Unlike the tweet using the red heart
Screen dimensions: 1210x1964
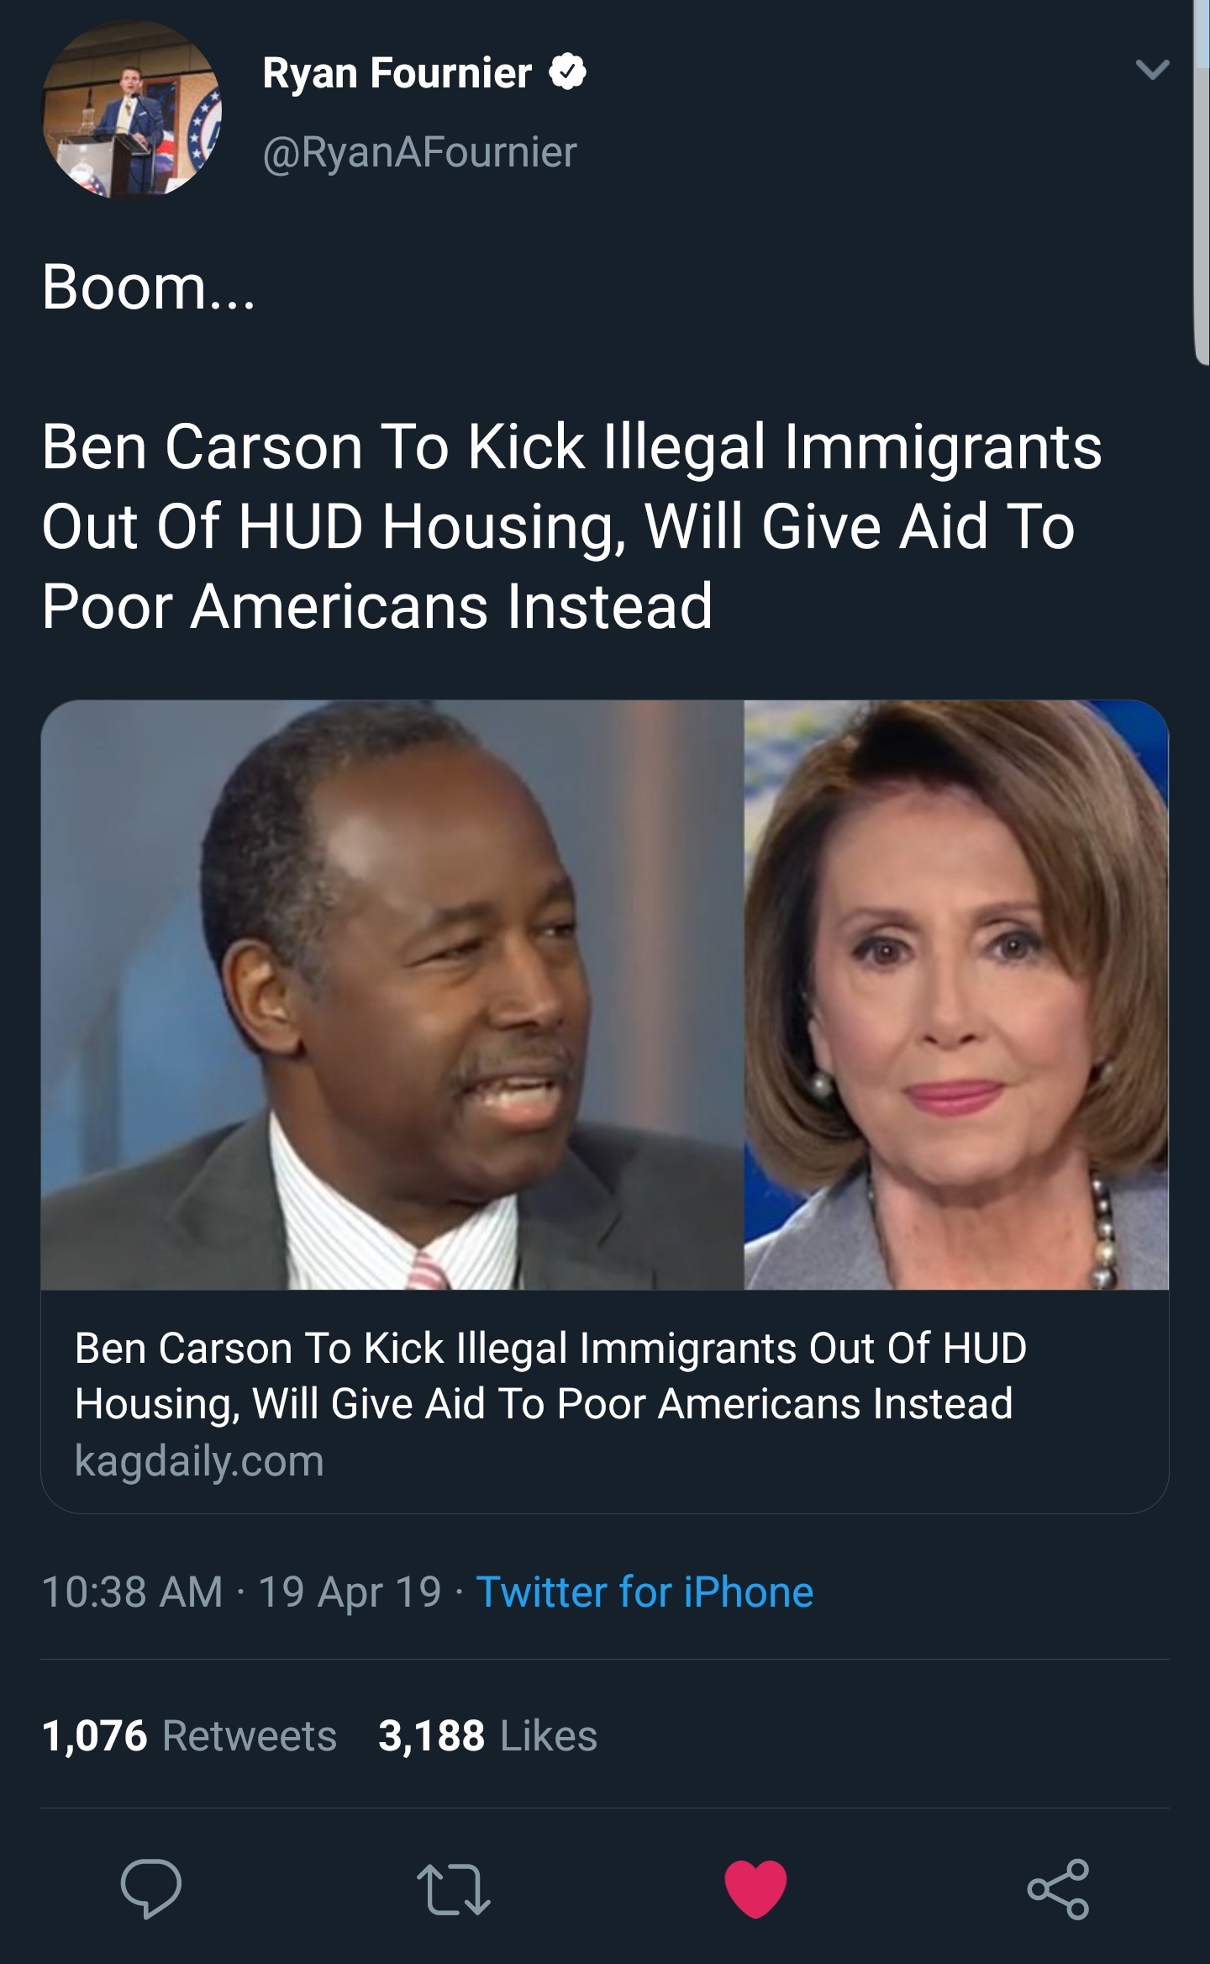click(755, 1889)
